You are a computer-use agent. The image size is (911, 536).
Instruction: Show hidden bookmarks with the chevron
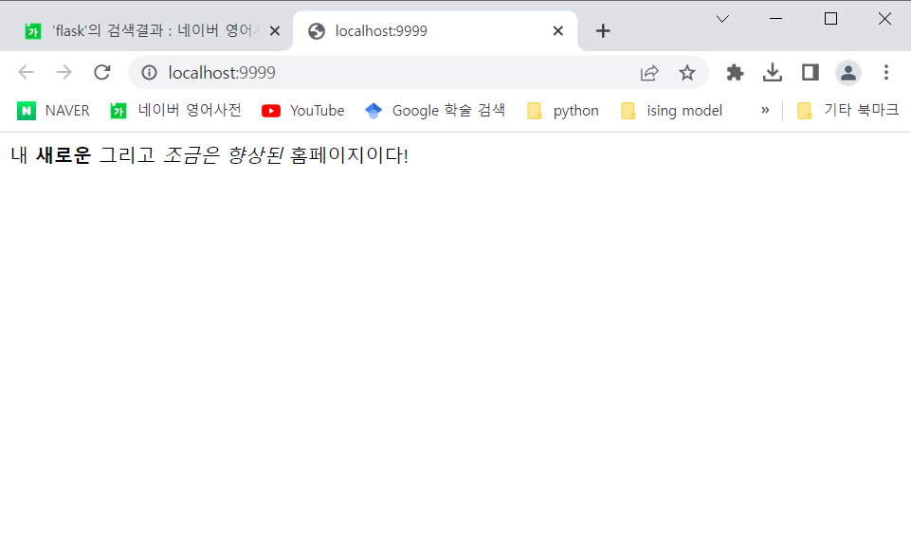click(765, 110)
